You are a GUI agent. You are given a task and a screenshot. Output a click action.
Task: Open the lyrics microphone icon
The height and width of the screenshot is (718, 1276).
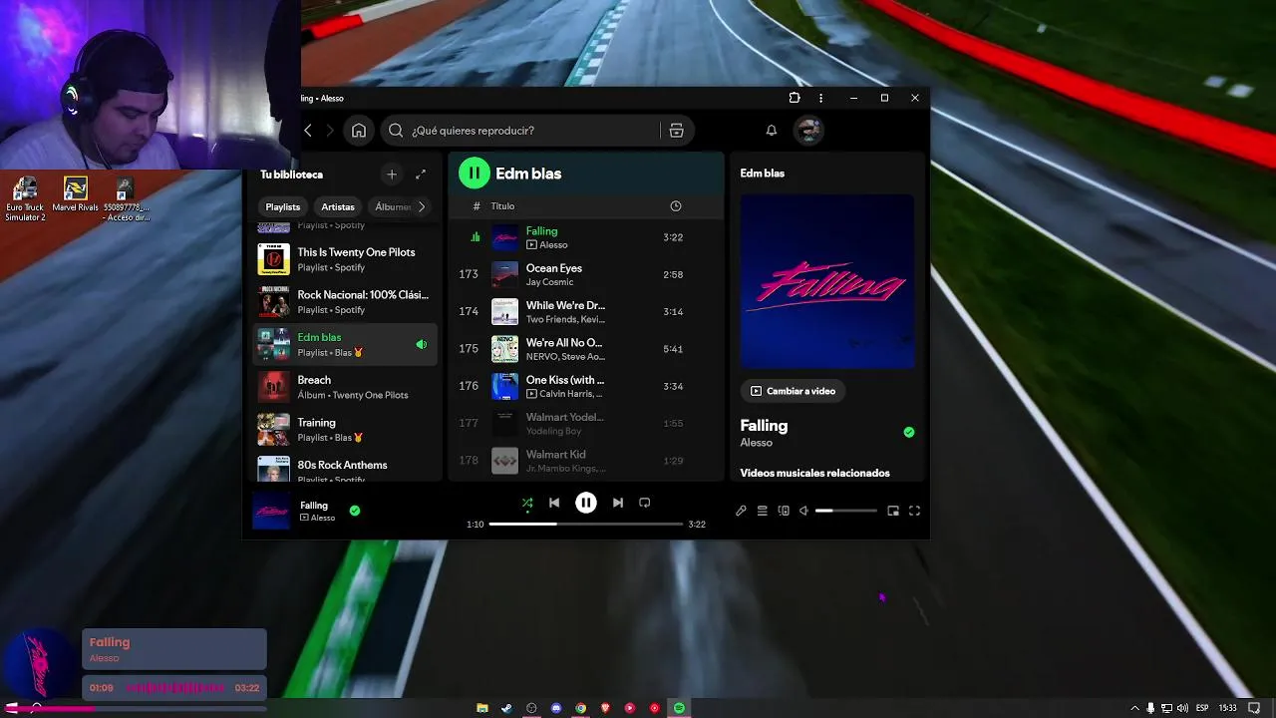(741, 511)
